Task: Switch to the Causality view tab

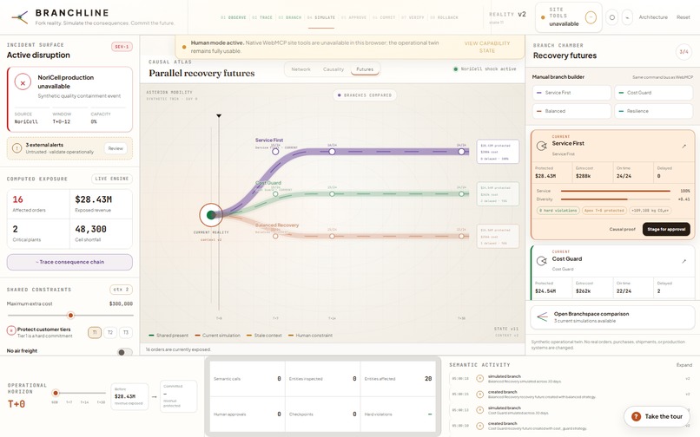Action: [333, 69]
